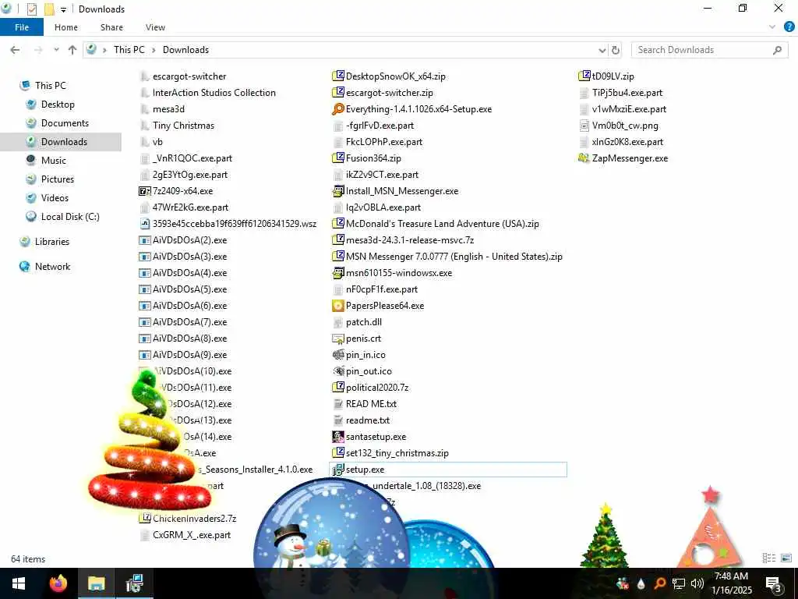Select InterAction Studios Collection folder name
The image size is (798, 599).
point(214,93)
